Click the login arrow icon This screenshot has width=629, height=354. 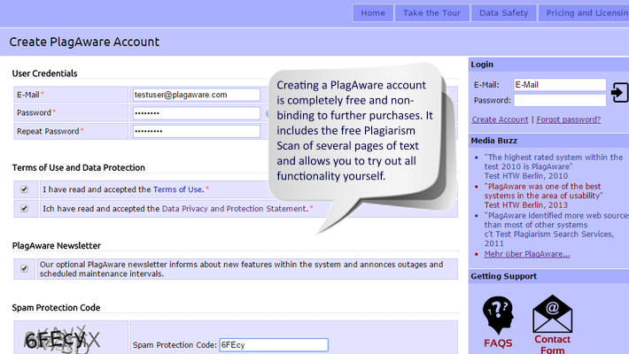pyautogui.click(x=619, y=92)
